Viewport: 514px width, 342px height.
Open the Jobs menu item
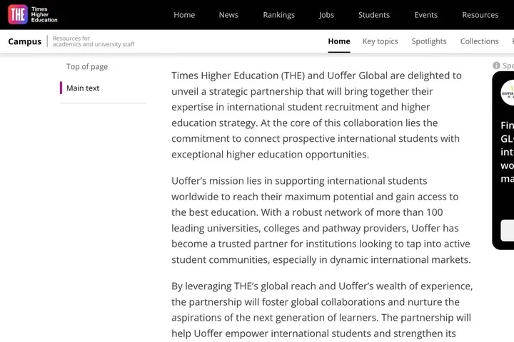326,15
